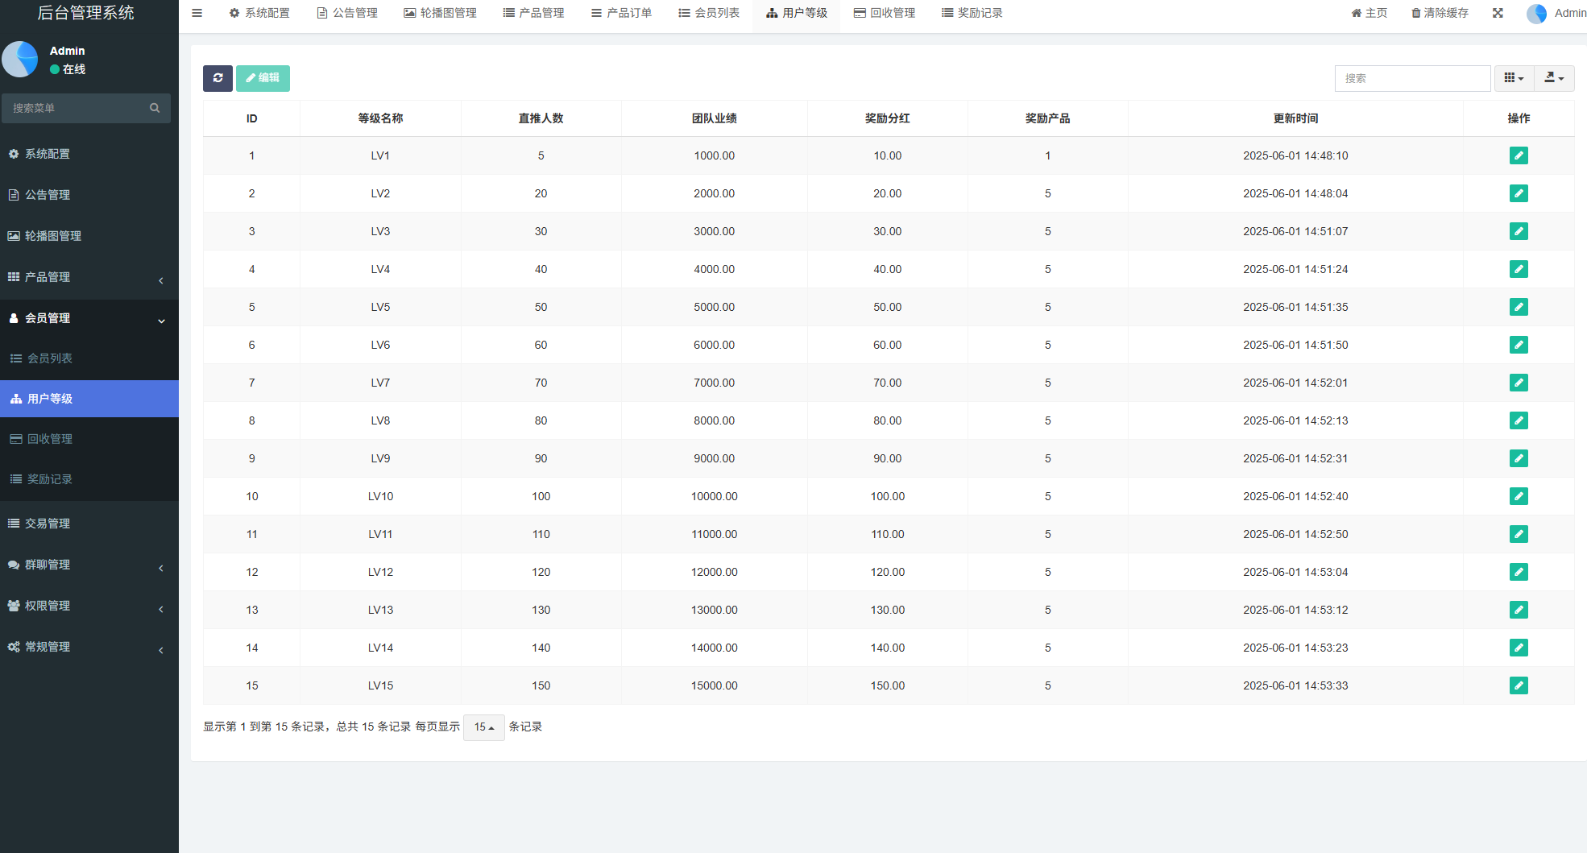The image size is (1587, 853).
Task: Expand the 产品管理 sidebar menu
Action: [89, 277]
